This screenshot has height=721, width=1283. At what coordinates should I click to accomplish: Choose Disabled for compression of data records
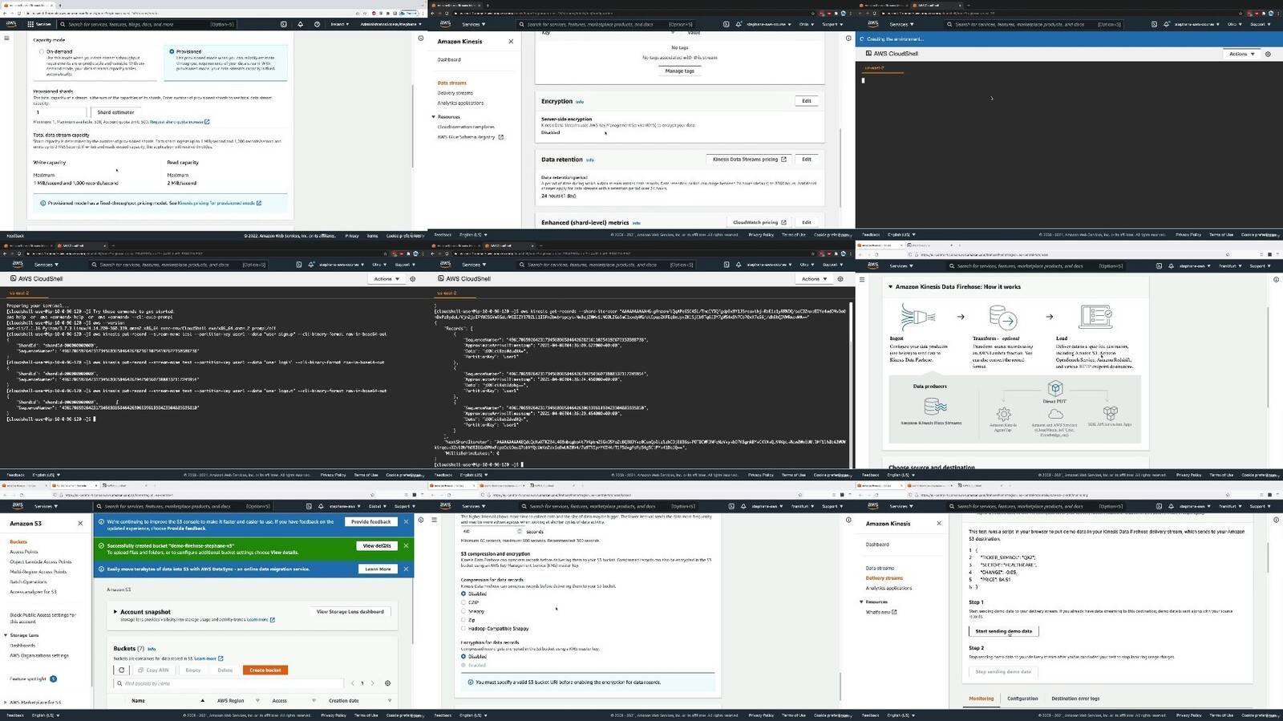[463, 593]
